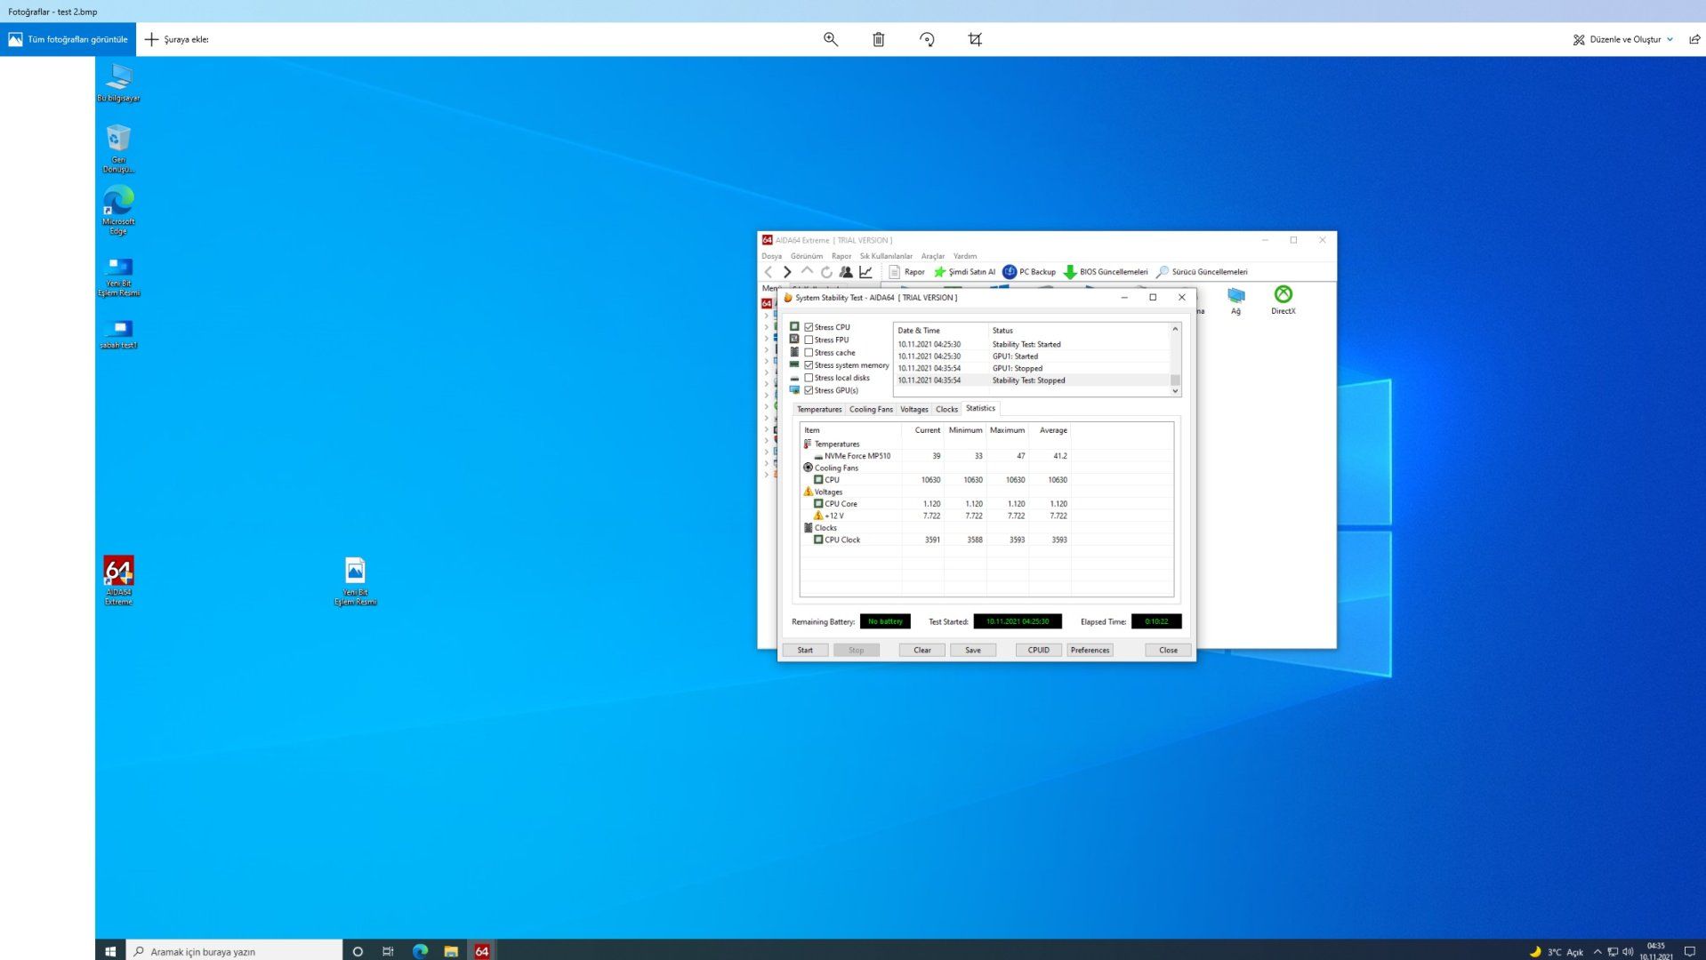Click the Start button in Stability Test
This screenshot has height=960, width=1706.
[805, 650]
